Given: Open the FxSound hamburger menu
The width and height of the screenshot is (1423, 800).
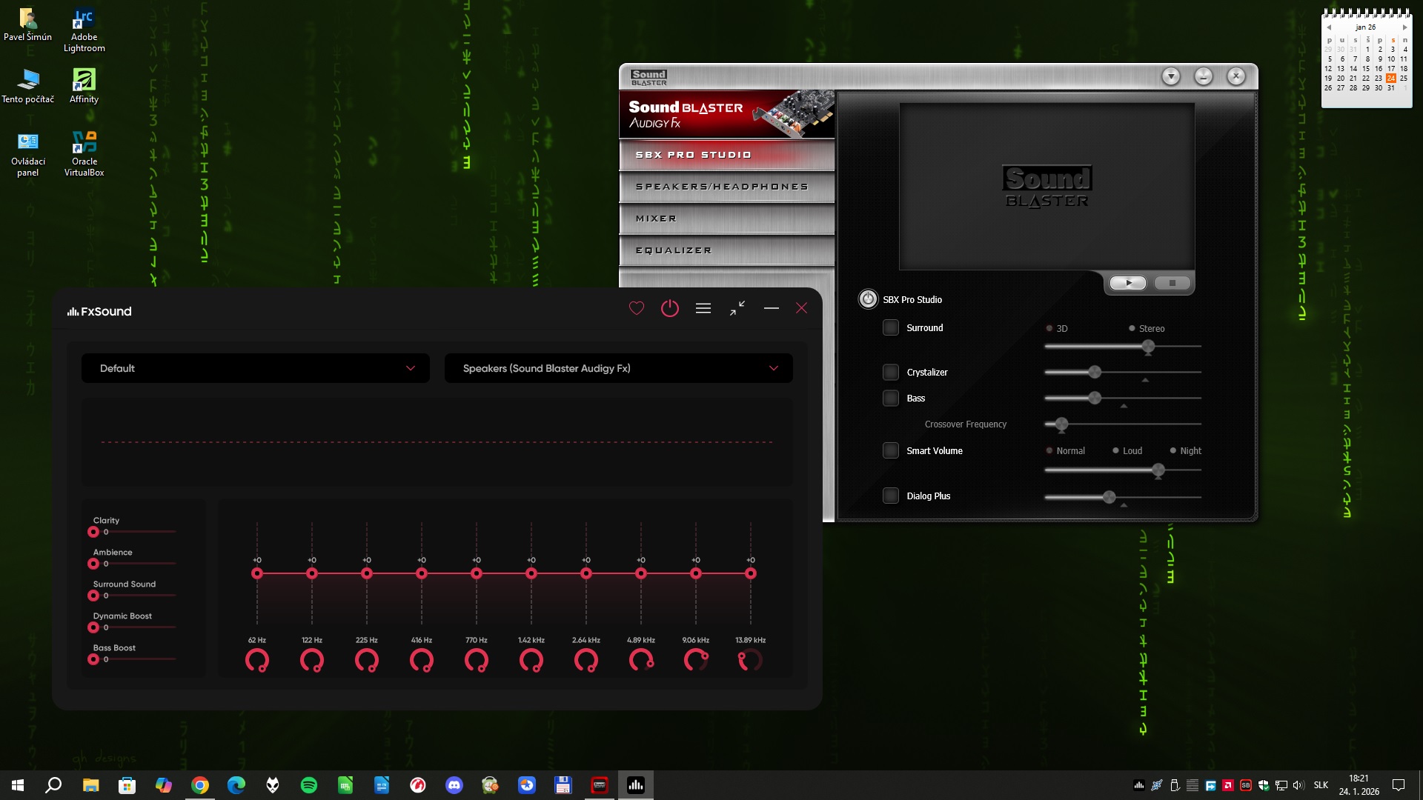Looking at the screenshot, I should pos(703,308).
